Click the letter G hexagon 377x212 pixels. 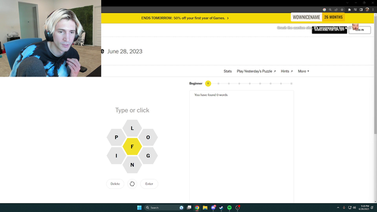148,155
